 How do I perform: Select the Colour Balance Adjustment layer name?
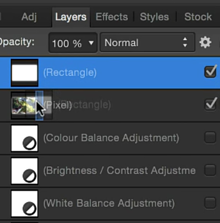click(x=111, y=138)
